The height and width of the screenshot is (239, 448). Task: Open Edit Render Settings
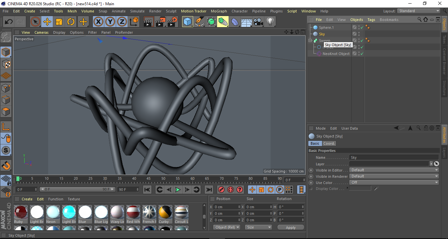[x=173, y=22]
